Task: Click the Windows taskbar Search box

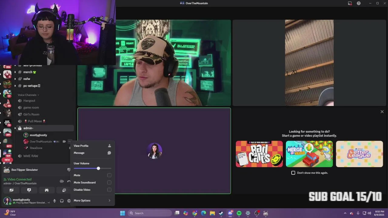Action: pyautogui.click(x=150, y=213)
